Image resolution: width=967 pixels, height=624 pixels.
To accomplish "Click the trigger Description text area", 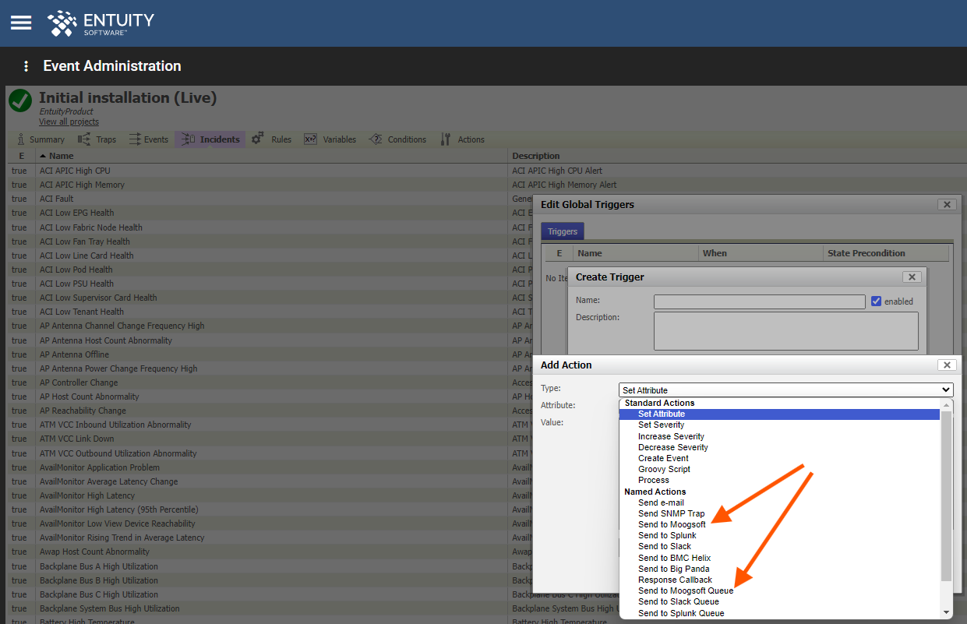I will tap(786, 331).
